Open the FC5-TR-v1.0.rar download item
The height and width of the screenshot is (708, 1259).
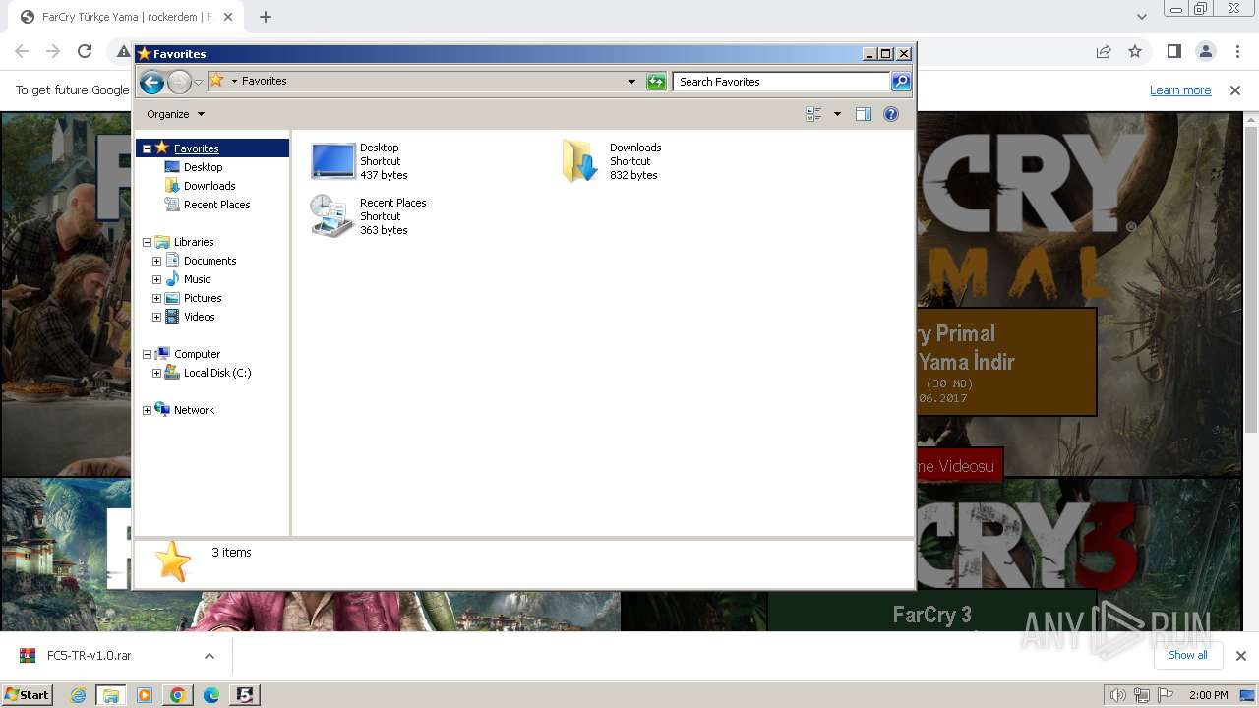[x=89, y=655]
